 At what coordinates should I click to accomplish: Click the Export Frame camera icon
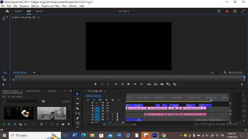pos(162,84)
